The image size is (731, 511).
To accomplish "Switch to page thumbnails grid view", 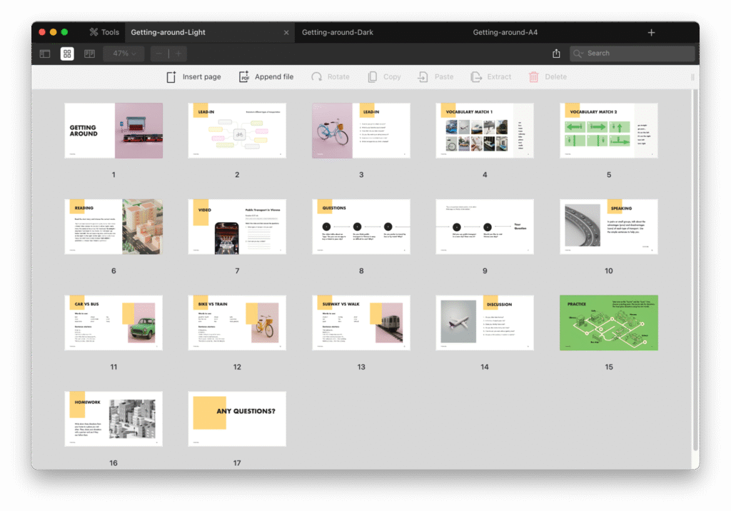I will point(67,54).
